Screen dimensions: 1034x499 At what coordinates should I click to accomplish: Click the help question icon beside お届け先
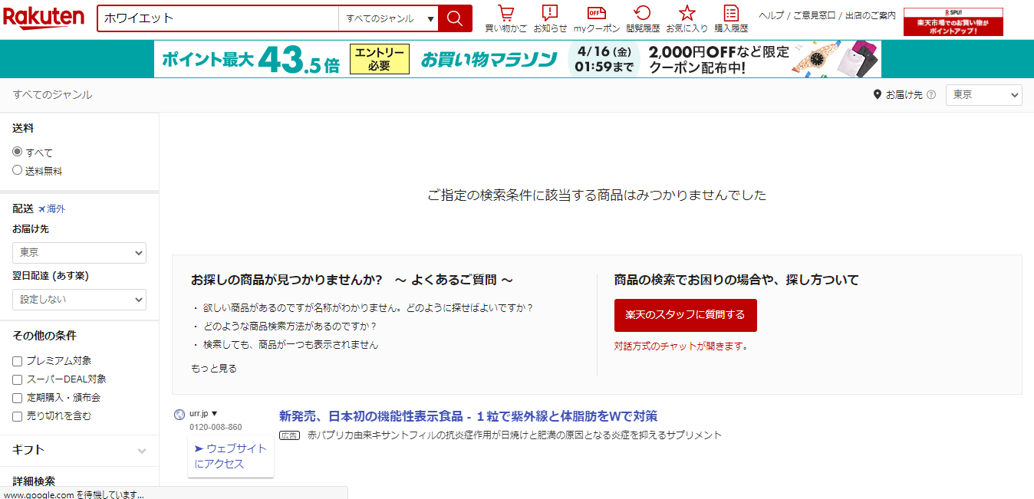click(931, 95)
